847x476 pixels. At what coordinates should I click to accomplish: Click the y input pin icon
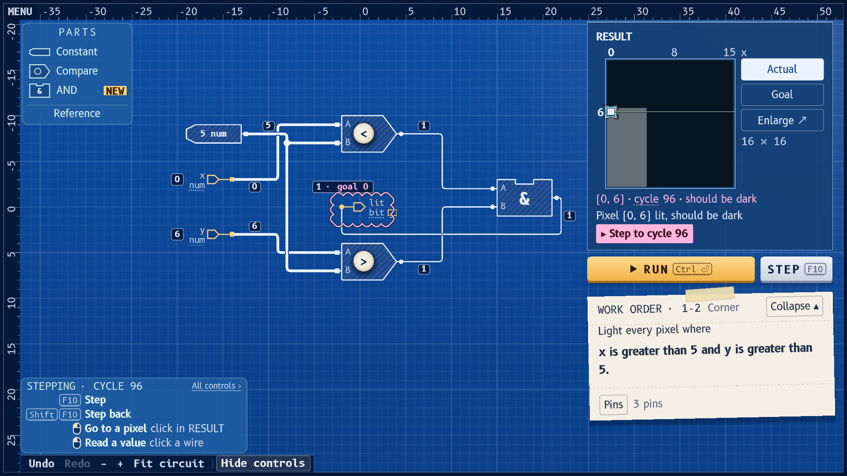pyautogui.click(x=214, y=234)
